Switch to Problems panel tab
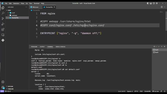Screen dimensions: 167x94 tap(34, 47)
